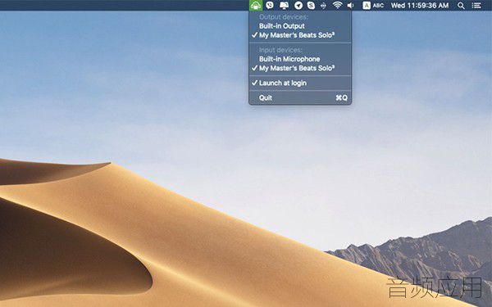Choose Quit from the menu
This screenshot has width=492, height=307.
[300, 97]
